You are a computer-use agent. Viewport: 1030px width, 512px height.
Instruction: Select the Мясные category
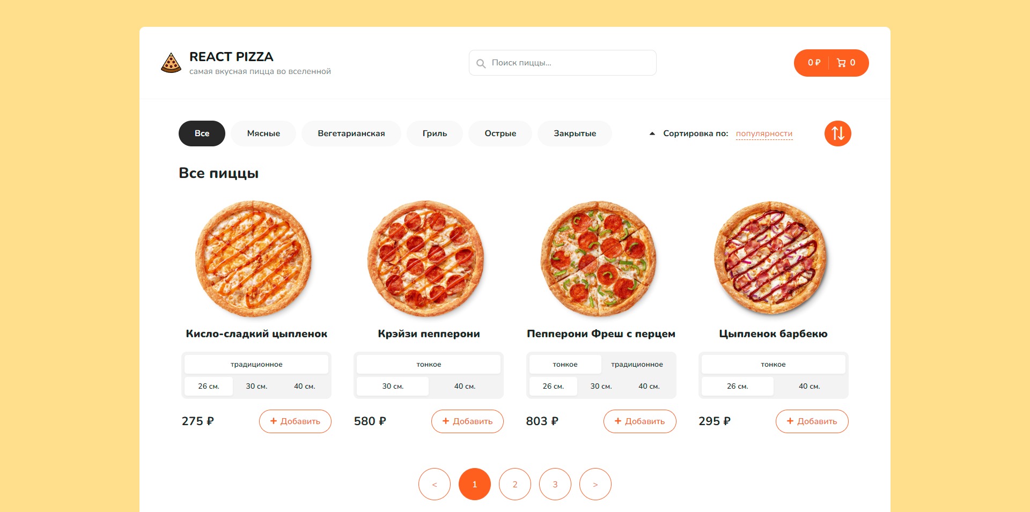[263, 133]
